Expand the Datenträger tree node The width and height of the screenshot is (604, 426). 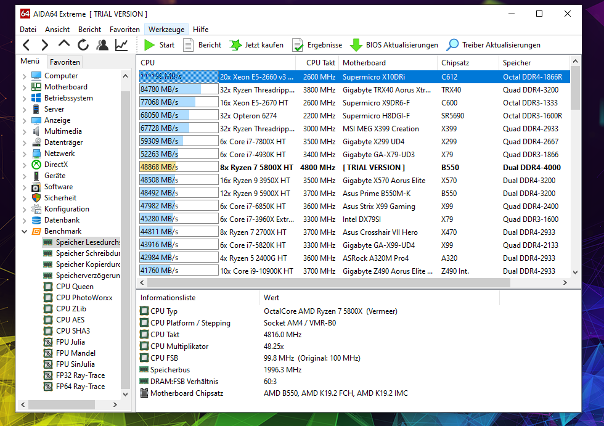pyautogui.click(x=24, y=143)
